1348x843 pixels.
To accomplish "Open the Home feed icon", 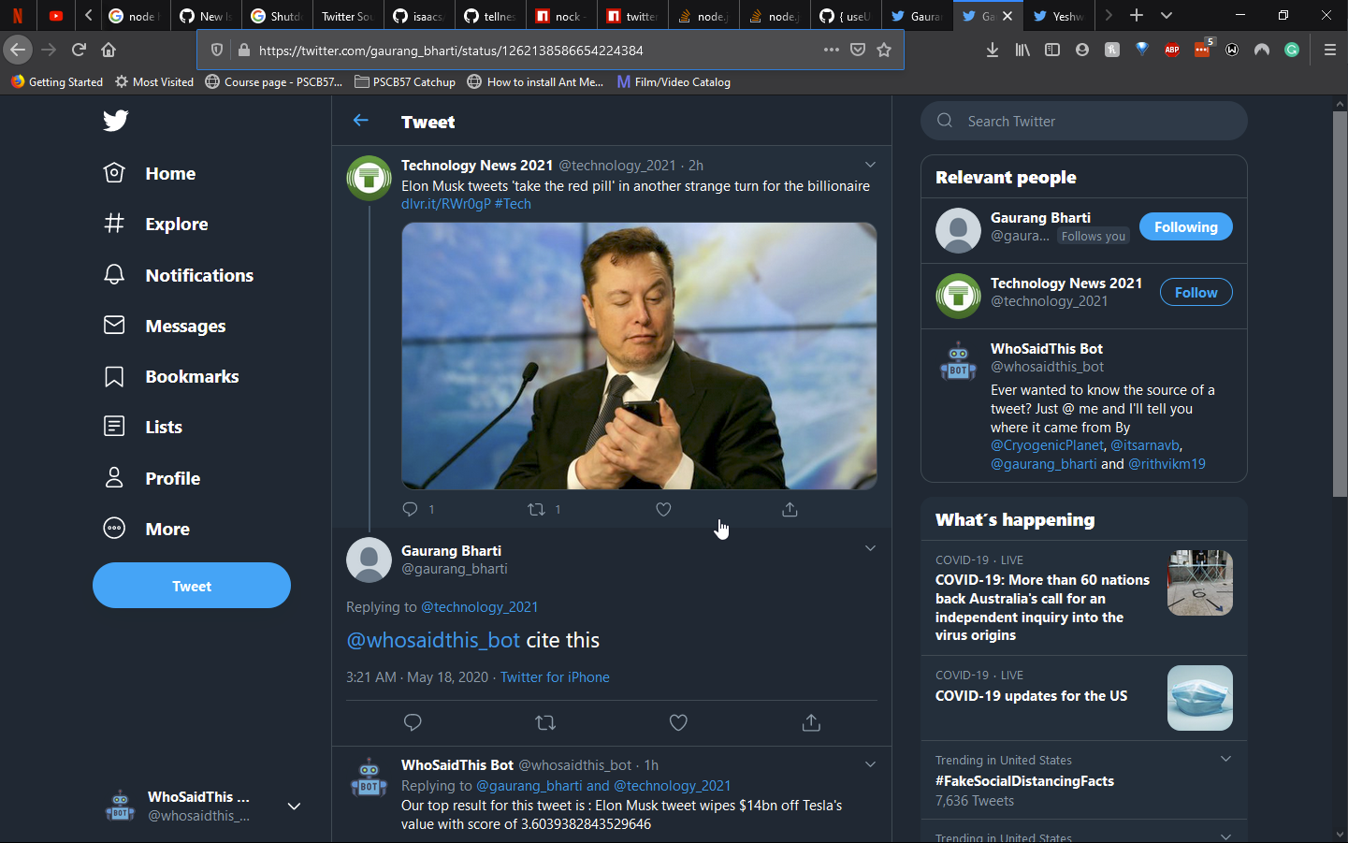I will [113, 173].
